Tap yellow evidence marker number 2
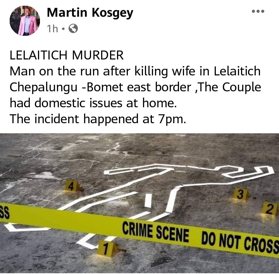279x274 pixels. tap(270, 209)
